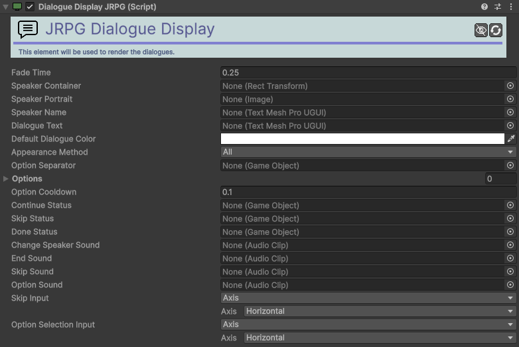The image size is (519, 347).
Task: Click the JRPG Dialogue Display heading
Action: [130, 29]
